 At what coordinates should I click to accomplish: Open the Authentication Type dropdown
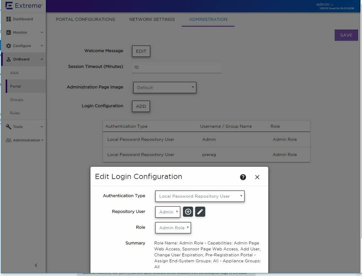click(199, 196)
